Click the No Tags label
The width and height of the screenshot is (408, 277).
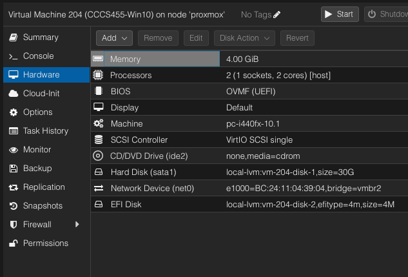point(256,15)
